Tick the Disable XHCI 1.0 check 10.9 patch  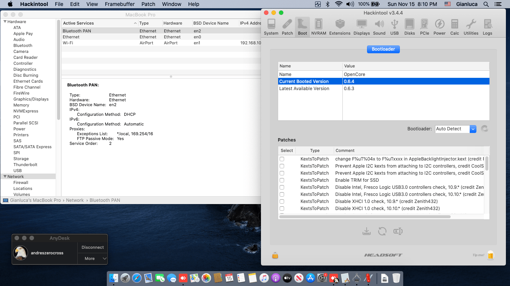(282, 201)
